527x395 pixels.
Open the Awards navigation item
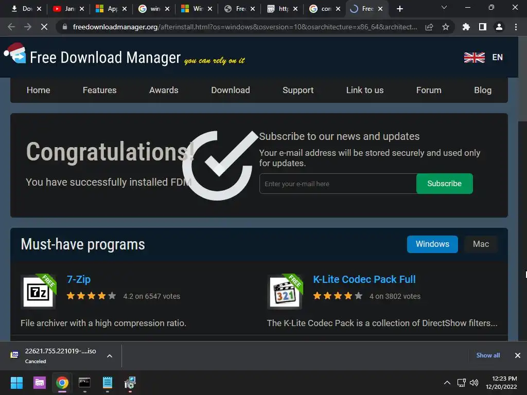(x=164, y=90)
